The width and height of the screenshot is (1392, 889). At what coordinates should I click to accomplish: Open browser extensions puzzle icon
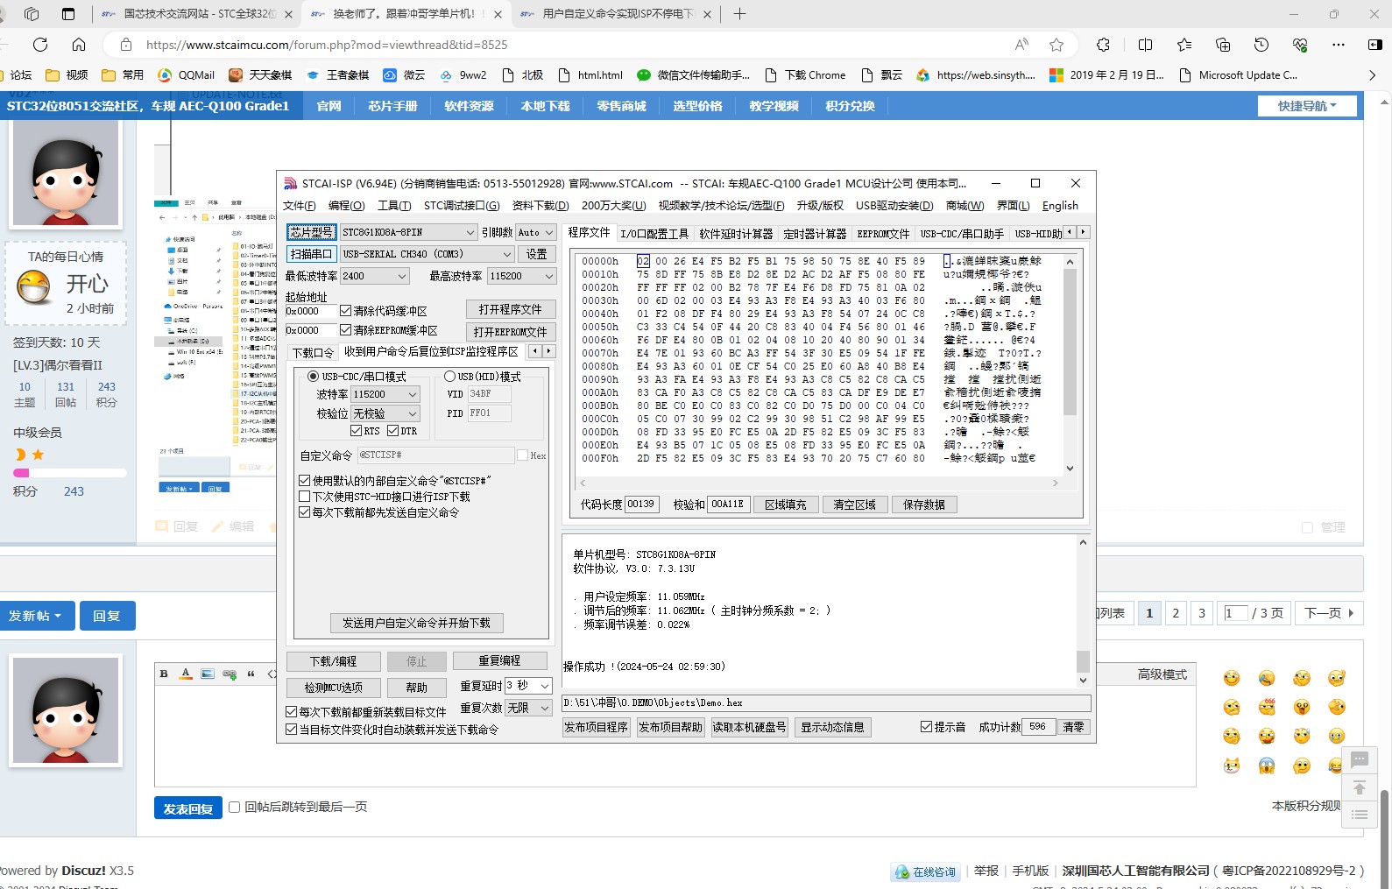click(1103, 45)
